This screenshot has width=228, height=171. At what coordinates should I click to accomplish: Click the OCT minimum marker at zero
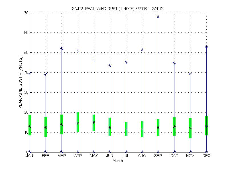(x=174, y=152)
